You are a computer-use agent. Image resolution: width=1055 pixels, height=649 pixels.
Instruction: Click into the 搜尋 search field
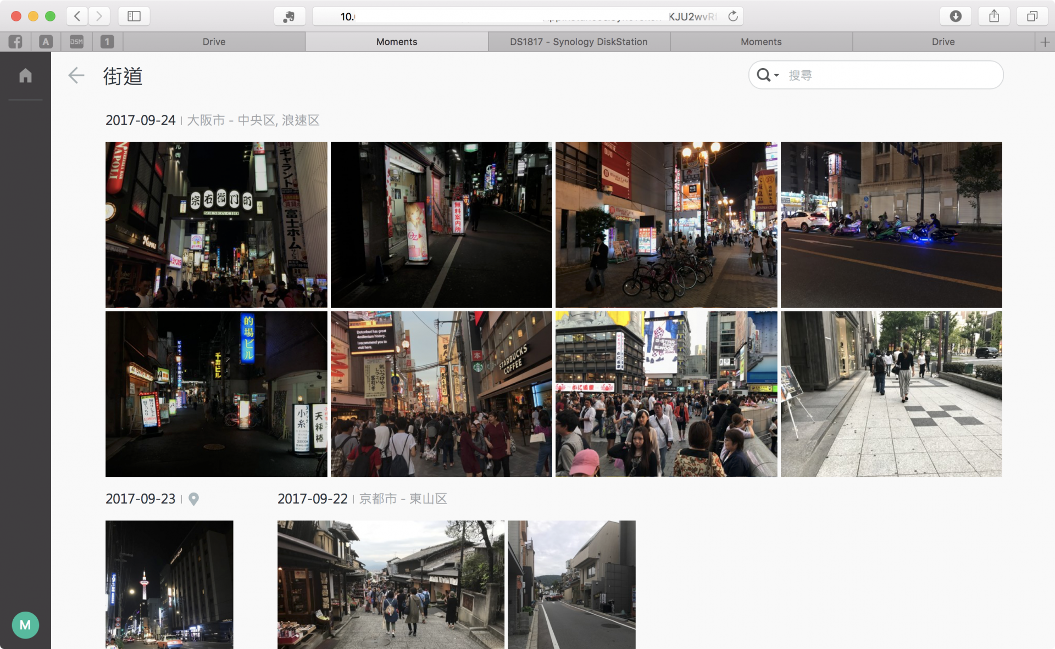[890, 75]
